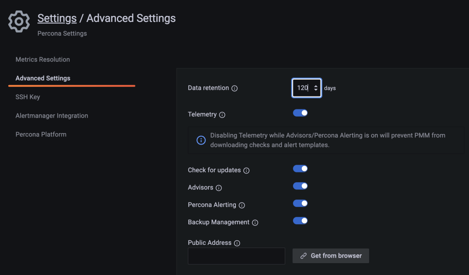Click the Check for updates info icon
The image size is (469, 275).
tap(246, 171)
